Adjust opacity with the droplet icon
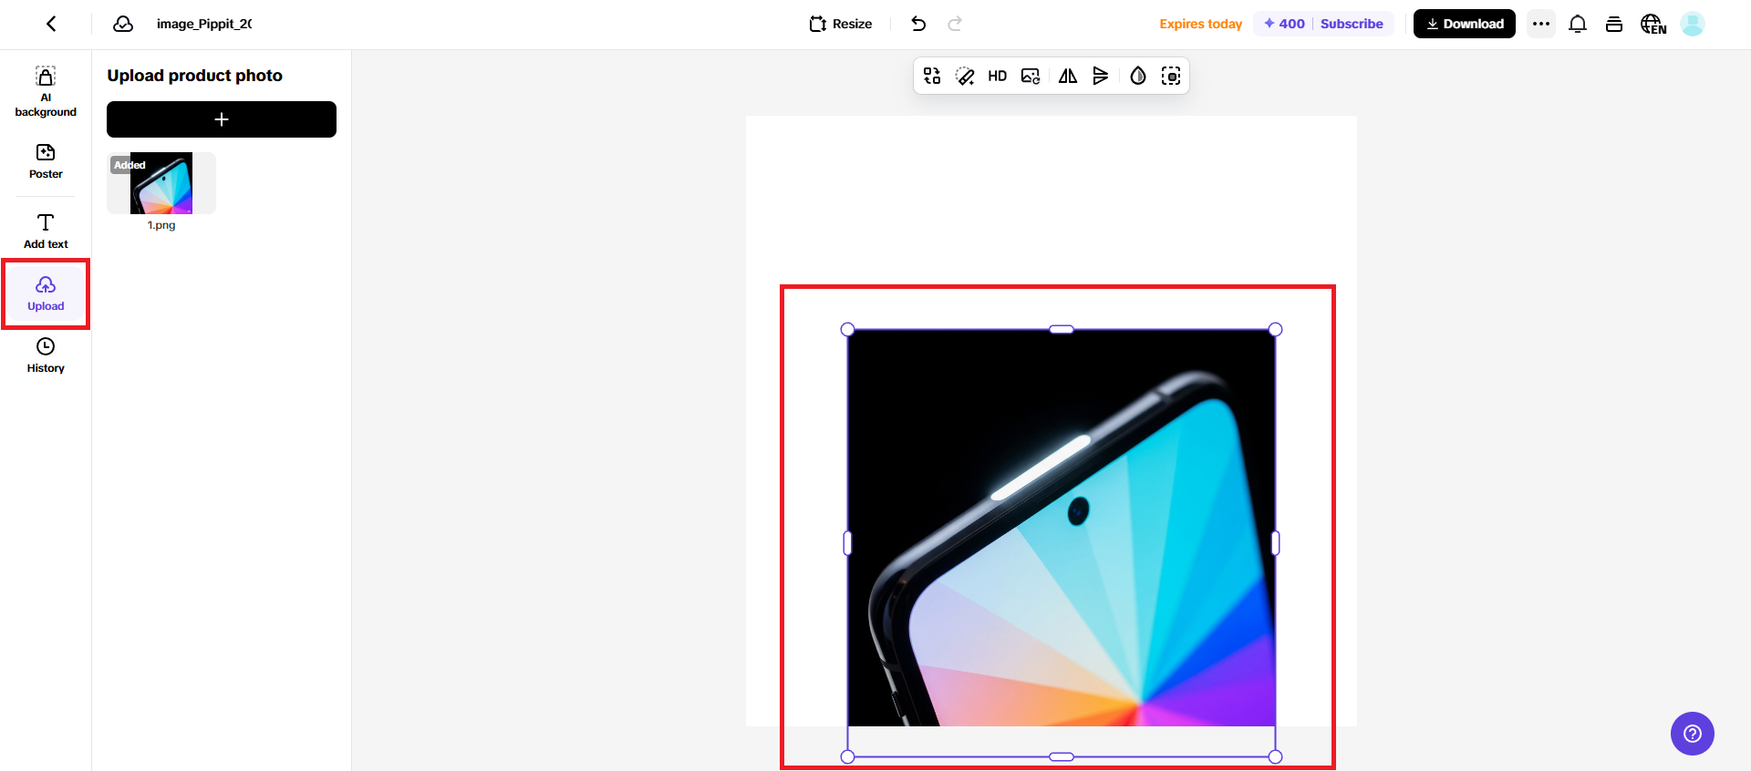Viewport: 1751px width, 771px height. pyautogui.click(x=1138, y=76)
